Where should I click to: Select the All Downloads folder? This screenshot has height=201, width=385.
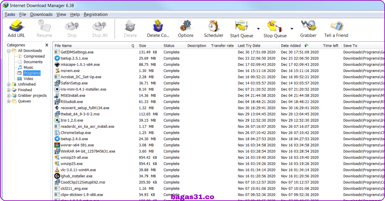[30, 51]
